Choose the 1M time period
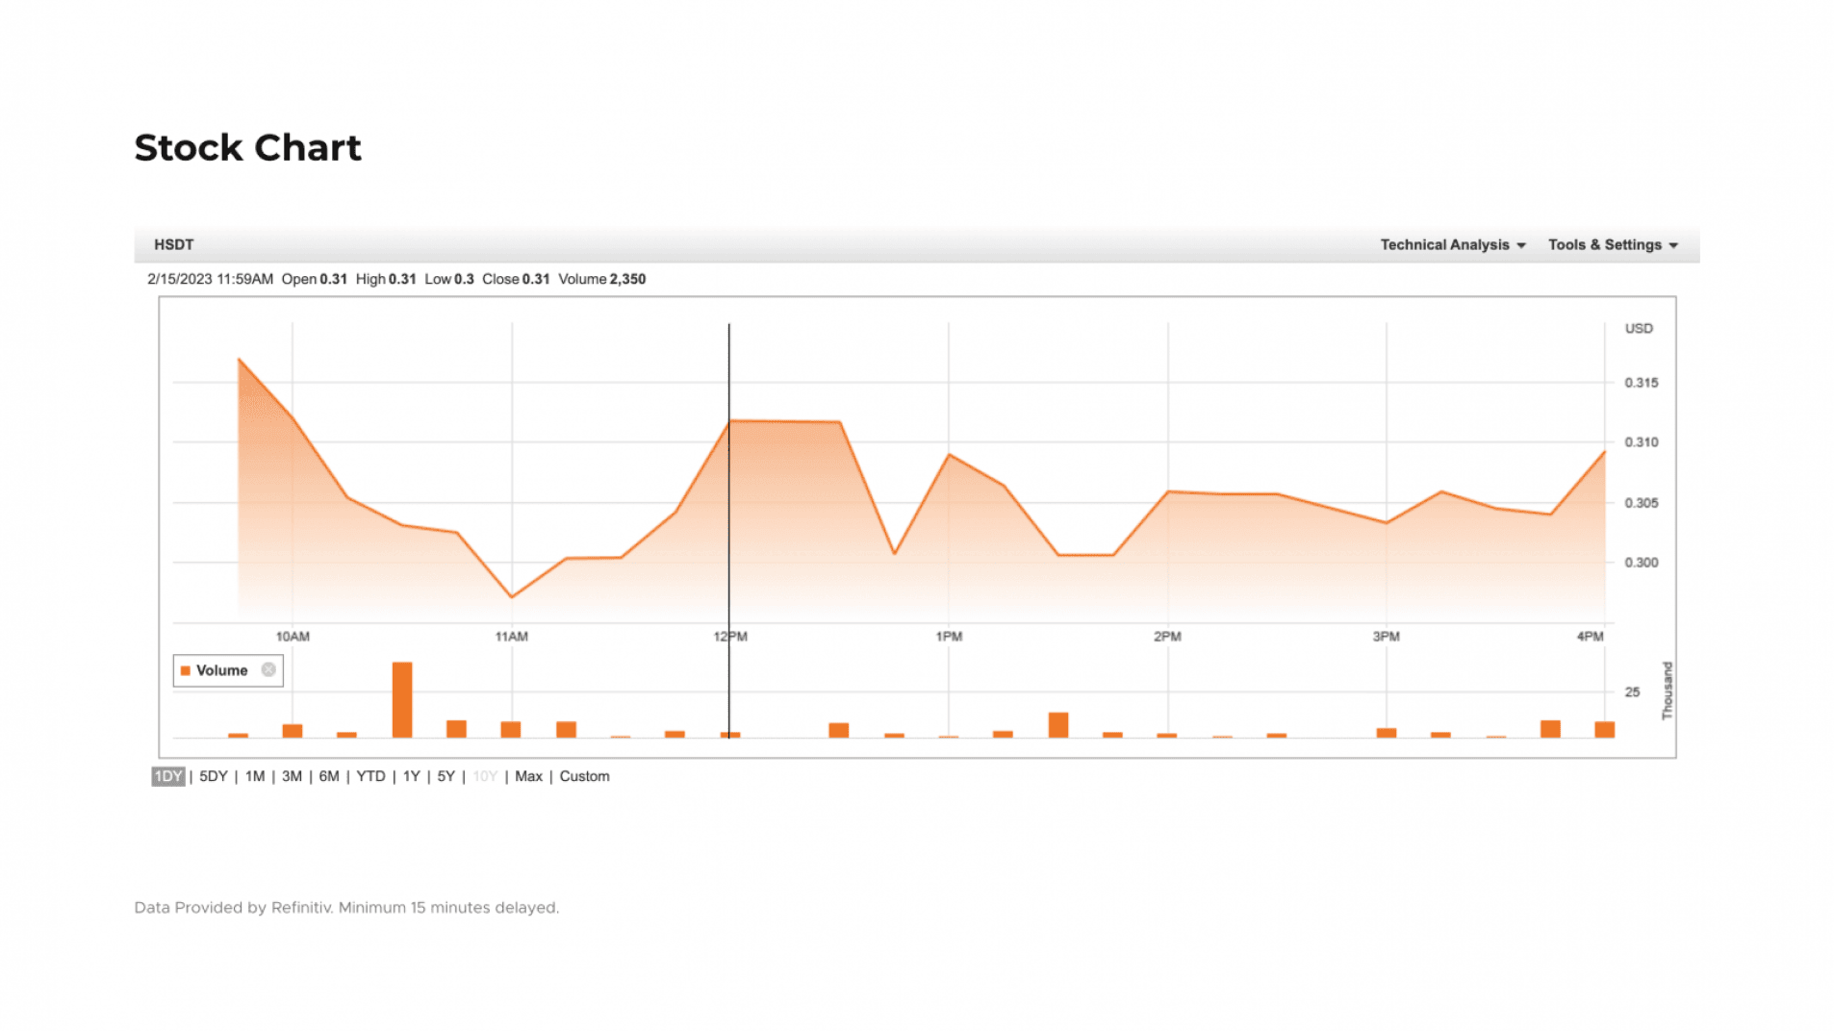 click(x=254, y=776)
